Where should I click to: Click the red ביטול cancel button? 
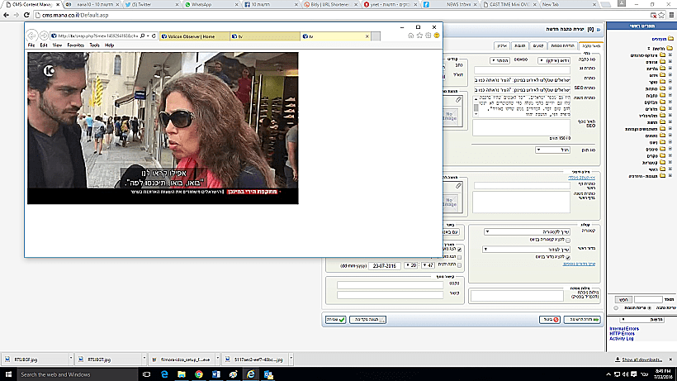click(x=549, y=318)
